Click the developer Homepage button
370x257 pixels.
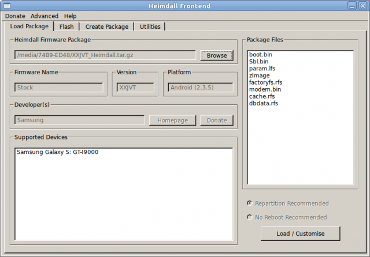[172, 120]
